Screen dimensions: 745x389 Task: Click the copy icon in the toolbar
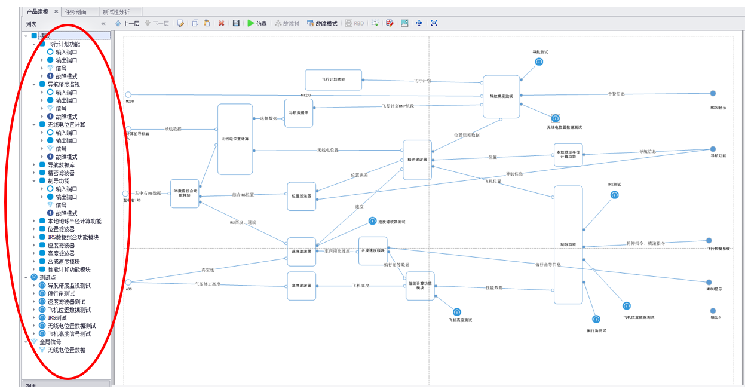(195, 23)
